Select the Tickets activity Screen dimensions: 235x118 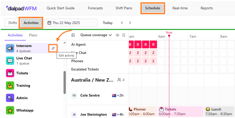coord(32,73)
